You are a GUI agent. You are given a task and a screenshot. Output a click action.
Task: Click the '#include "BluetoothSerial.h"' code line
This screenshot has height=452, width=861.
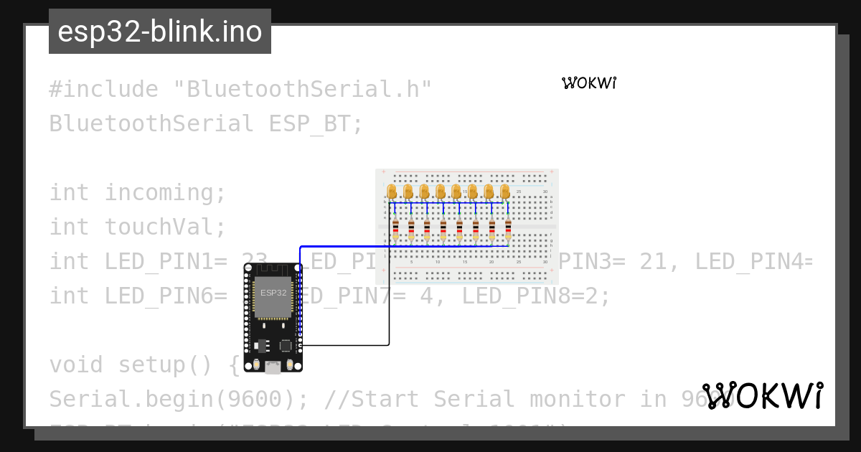tap(240, 89)
